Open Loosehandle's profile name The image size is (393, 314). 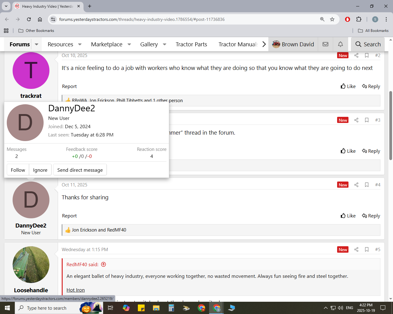point(31,290)
